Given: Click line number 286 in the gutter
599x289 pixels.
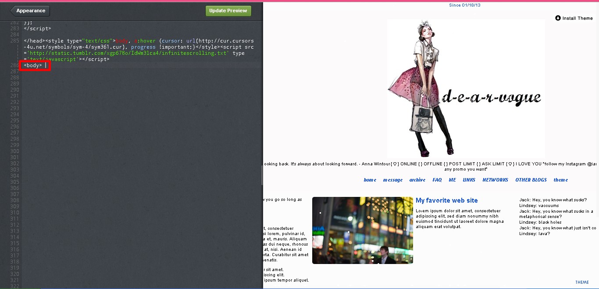Looking at the screenshot, I should [x=14, y=65].
